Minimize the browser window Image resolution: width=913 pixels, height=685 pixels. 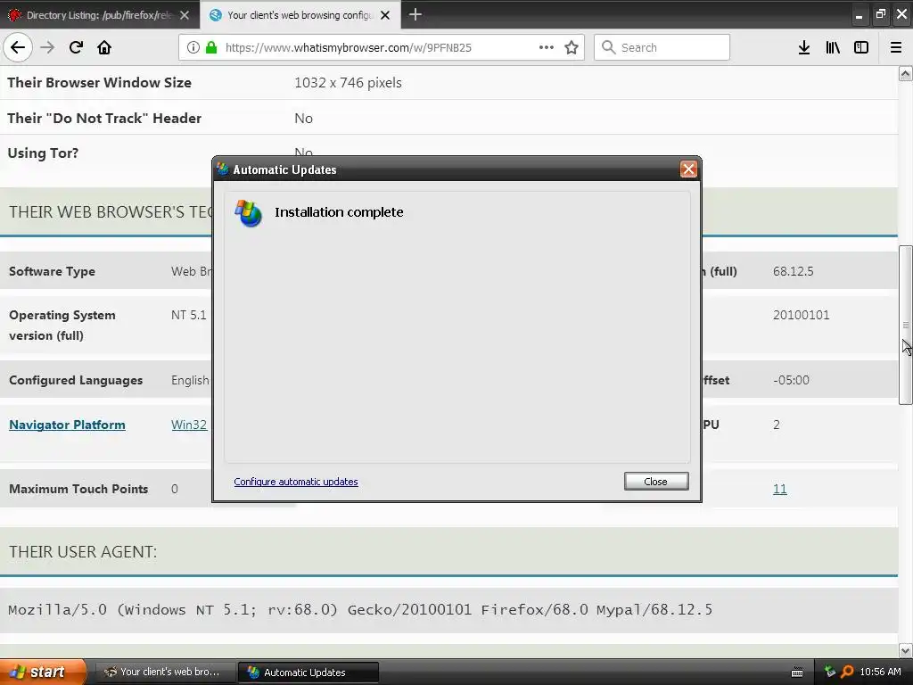(x=859, y=14)
